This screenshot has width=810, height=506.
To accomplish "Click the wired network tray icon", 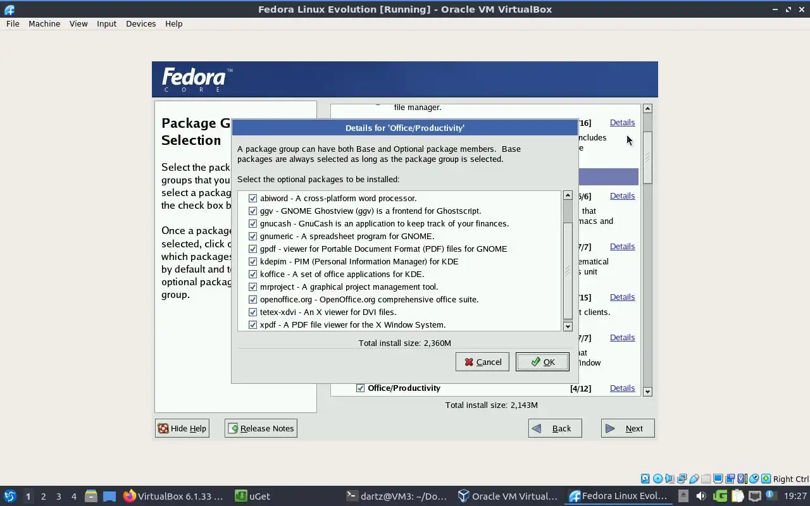I will [x=754, y=496].
